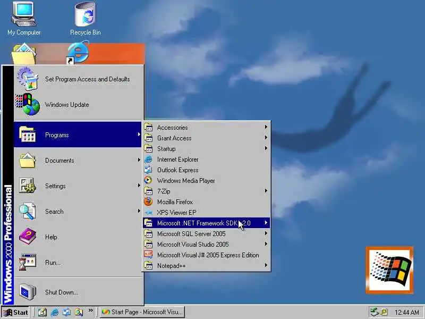Expand hidden Quick Launch items chevron
Viewport: 425px width, 319px height.
click(x=90, y=310)
